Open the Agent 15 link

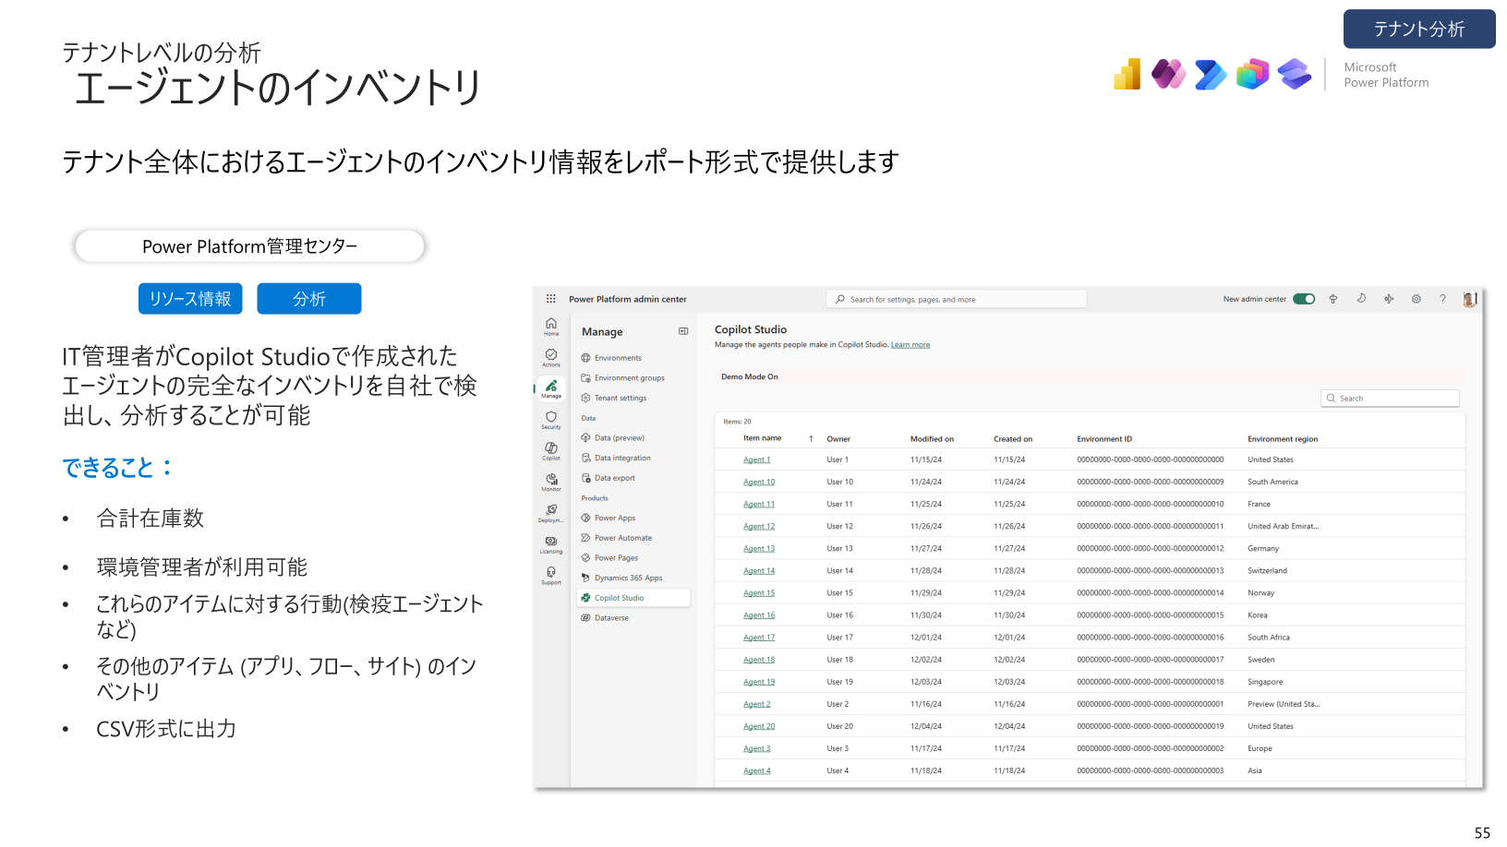coord(759,593)
